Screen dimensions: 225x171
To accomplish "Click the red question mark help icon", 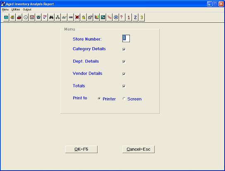I will pos(122,17).
